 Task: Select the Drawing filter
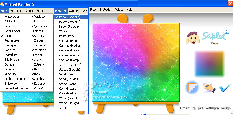pyautogui.click(x=27, y=69)
